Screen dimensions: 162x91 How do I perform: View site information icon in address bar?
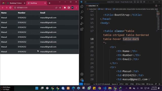[15, 8]
